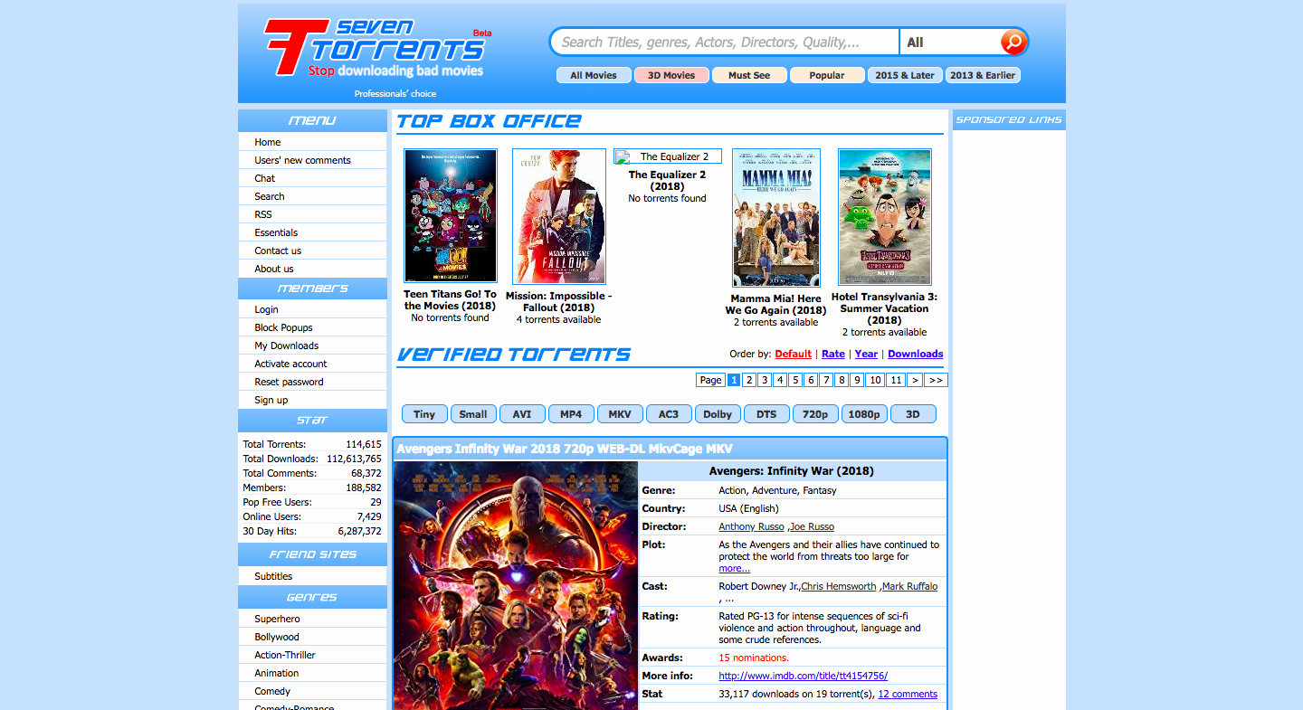Order torrents by Rate

click(x=833, y=354)
